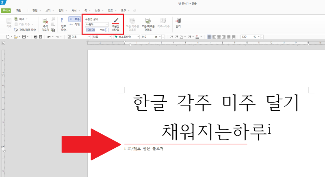
Task: Click the first-line indent marker on ruler
Action: pyautogui.click(x=124, y=42)
